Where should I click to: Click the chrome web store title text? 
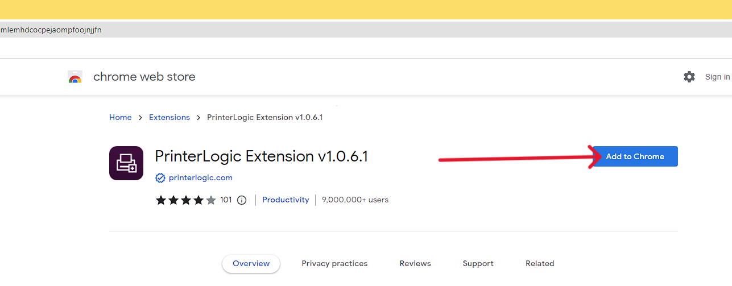[144, 77]
